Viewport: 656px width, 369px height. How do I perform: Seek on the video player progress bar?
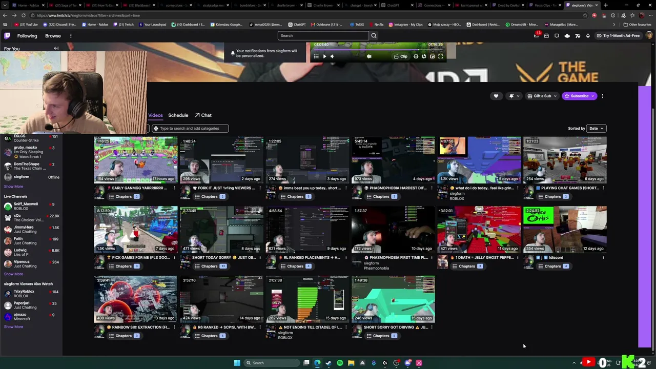(x=378, y=50)
